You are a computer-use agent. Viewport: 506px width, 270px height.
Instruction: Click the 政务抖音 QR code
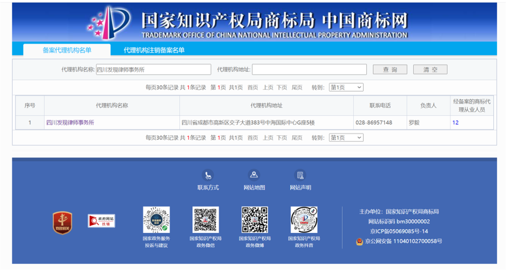coord(304,220)
